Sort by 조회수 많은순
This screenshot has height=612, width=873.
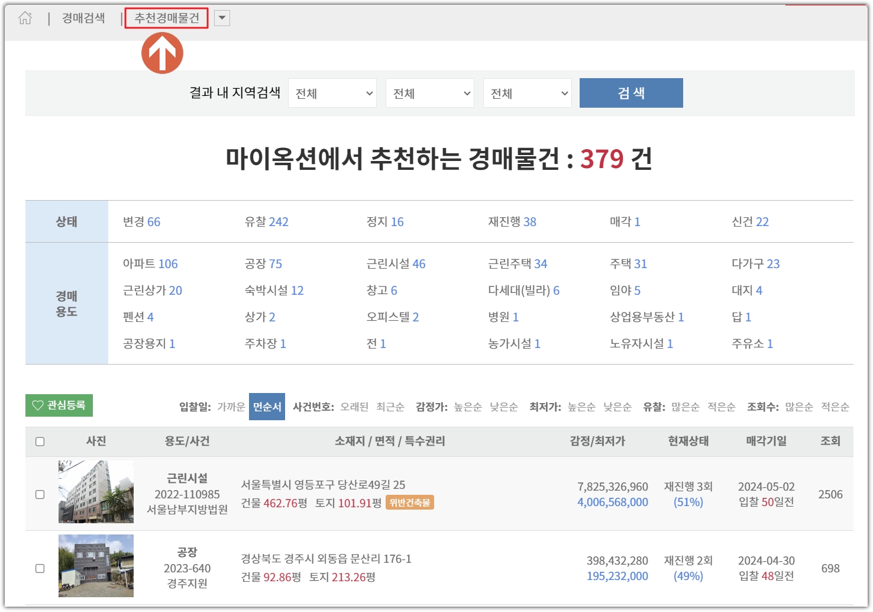804,407
